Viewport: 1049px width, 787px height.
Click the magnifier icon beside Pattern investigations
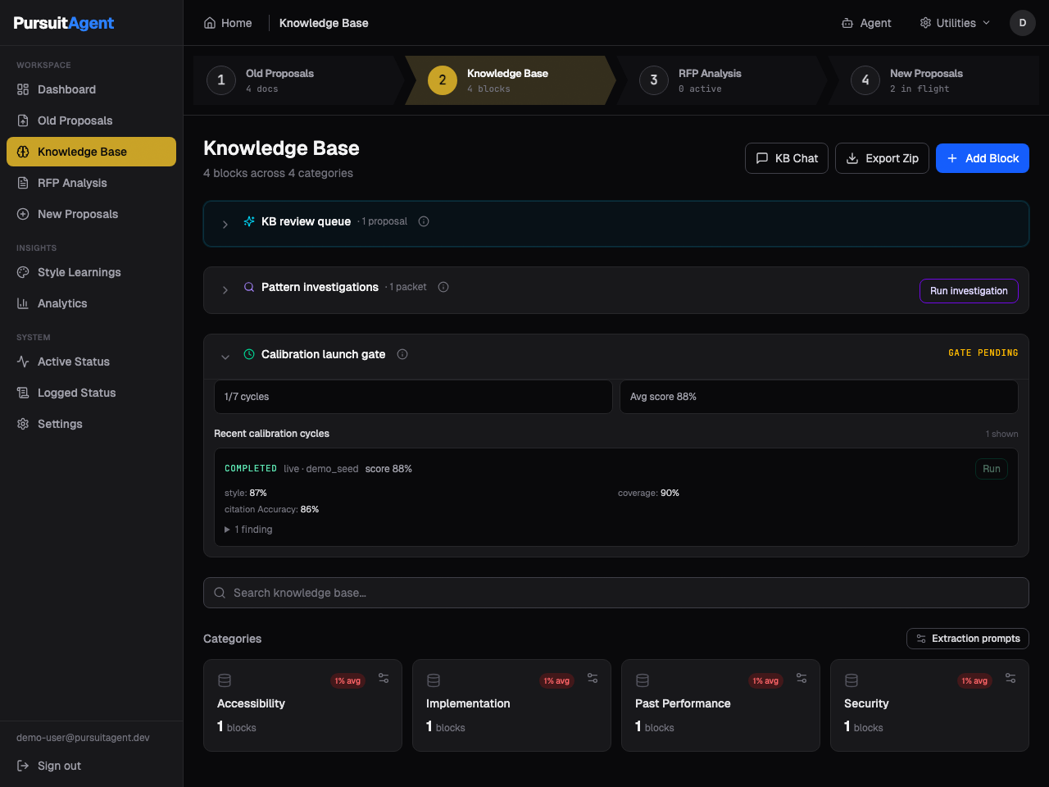click(x=249, y=287)
